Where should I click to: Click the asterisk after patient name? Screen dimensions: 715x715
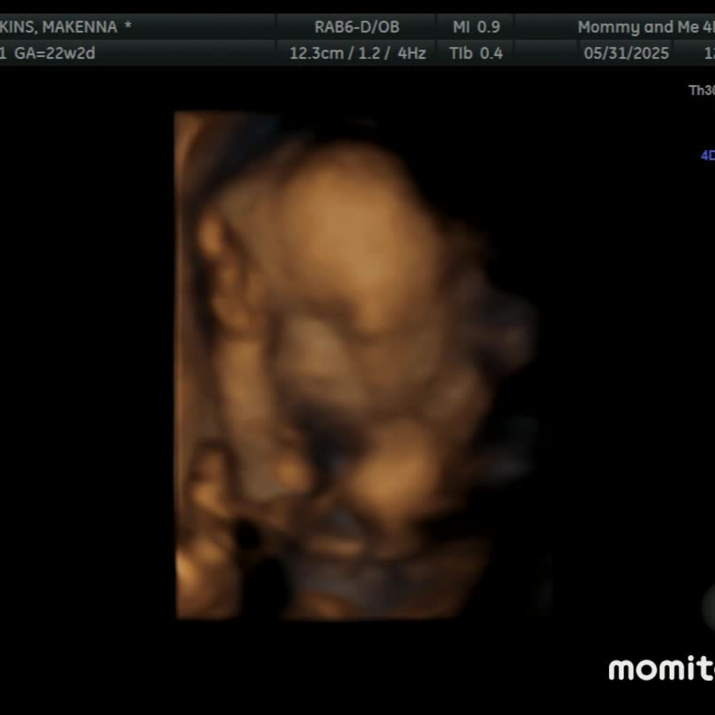pos(128,27)
